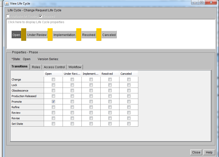Switch to the Roles tab

click(x=36, y=67)
